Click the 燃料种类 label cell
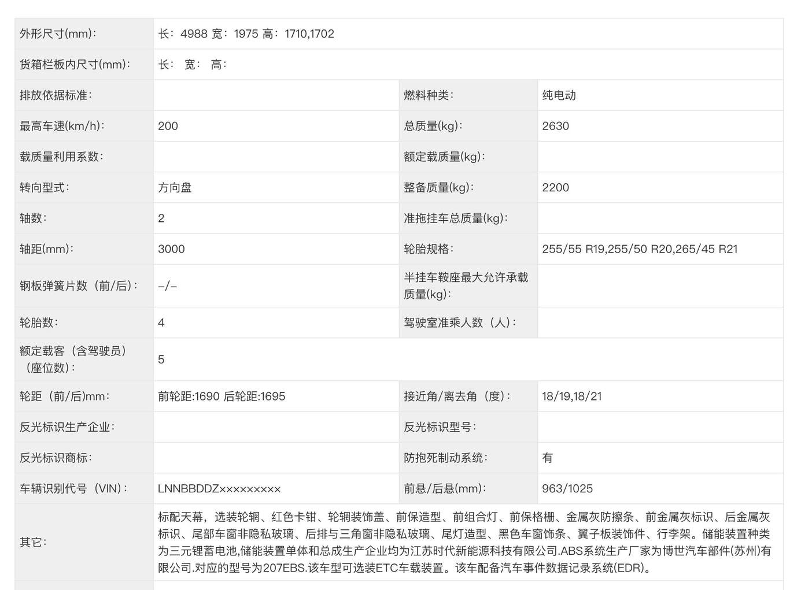 (429, 95)
